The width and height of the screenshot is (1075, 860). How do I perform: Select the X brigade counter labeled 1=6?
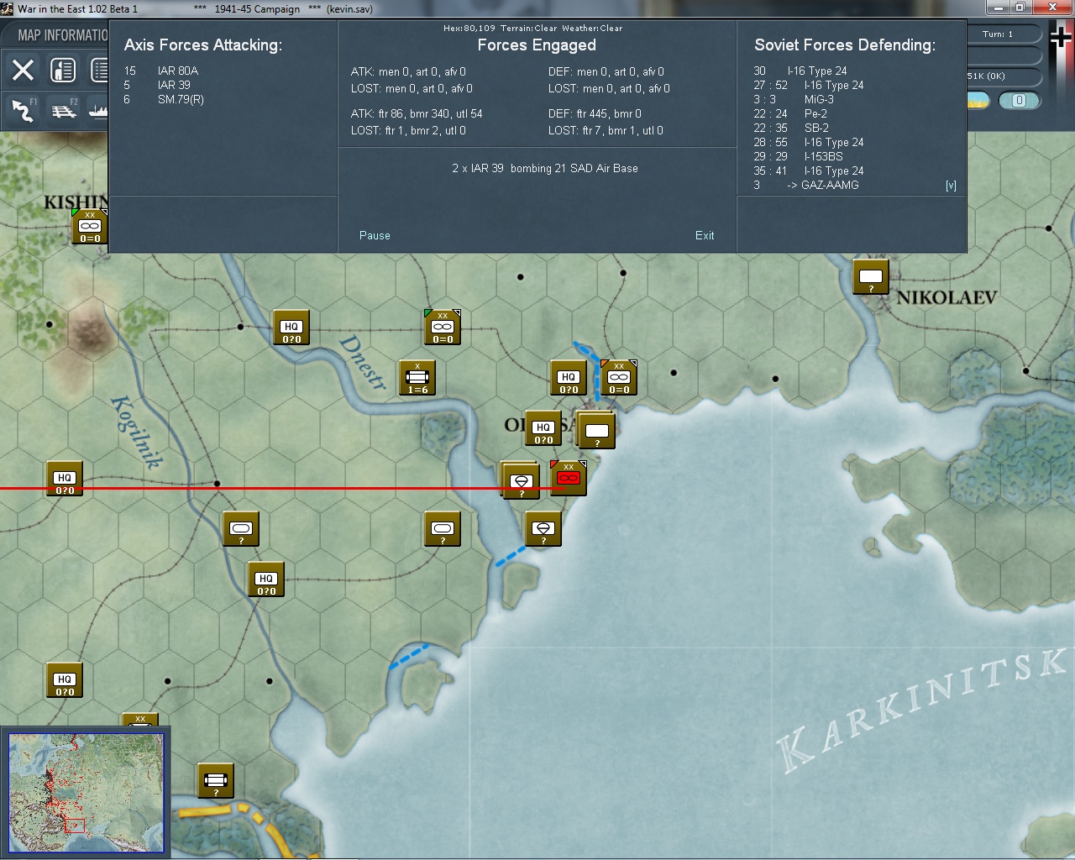coord(417,378)
